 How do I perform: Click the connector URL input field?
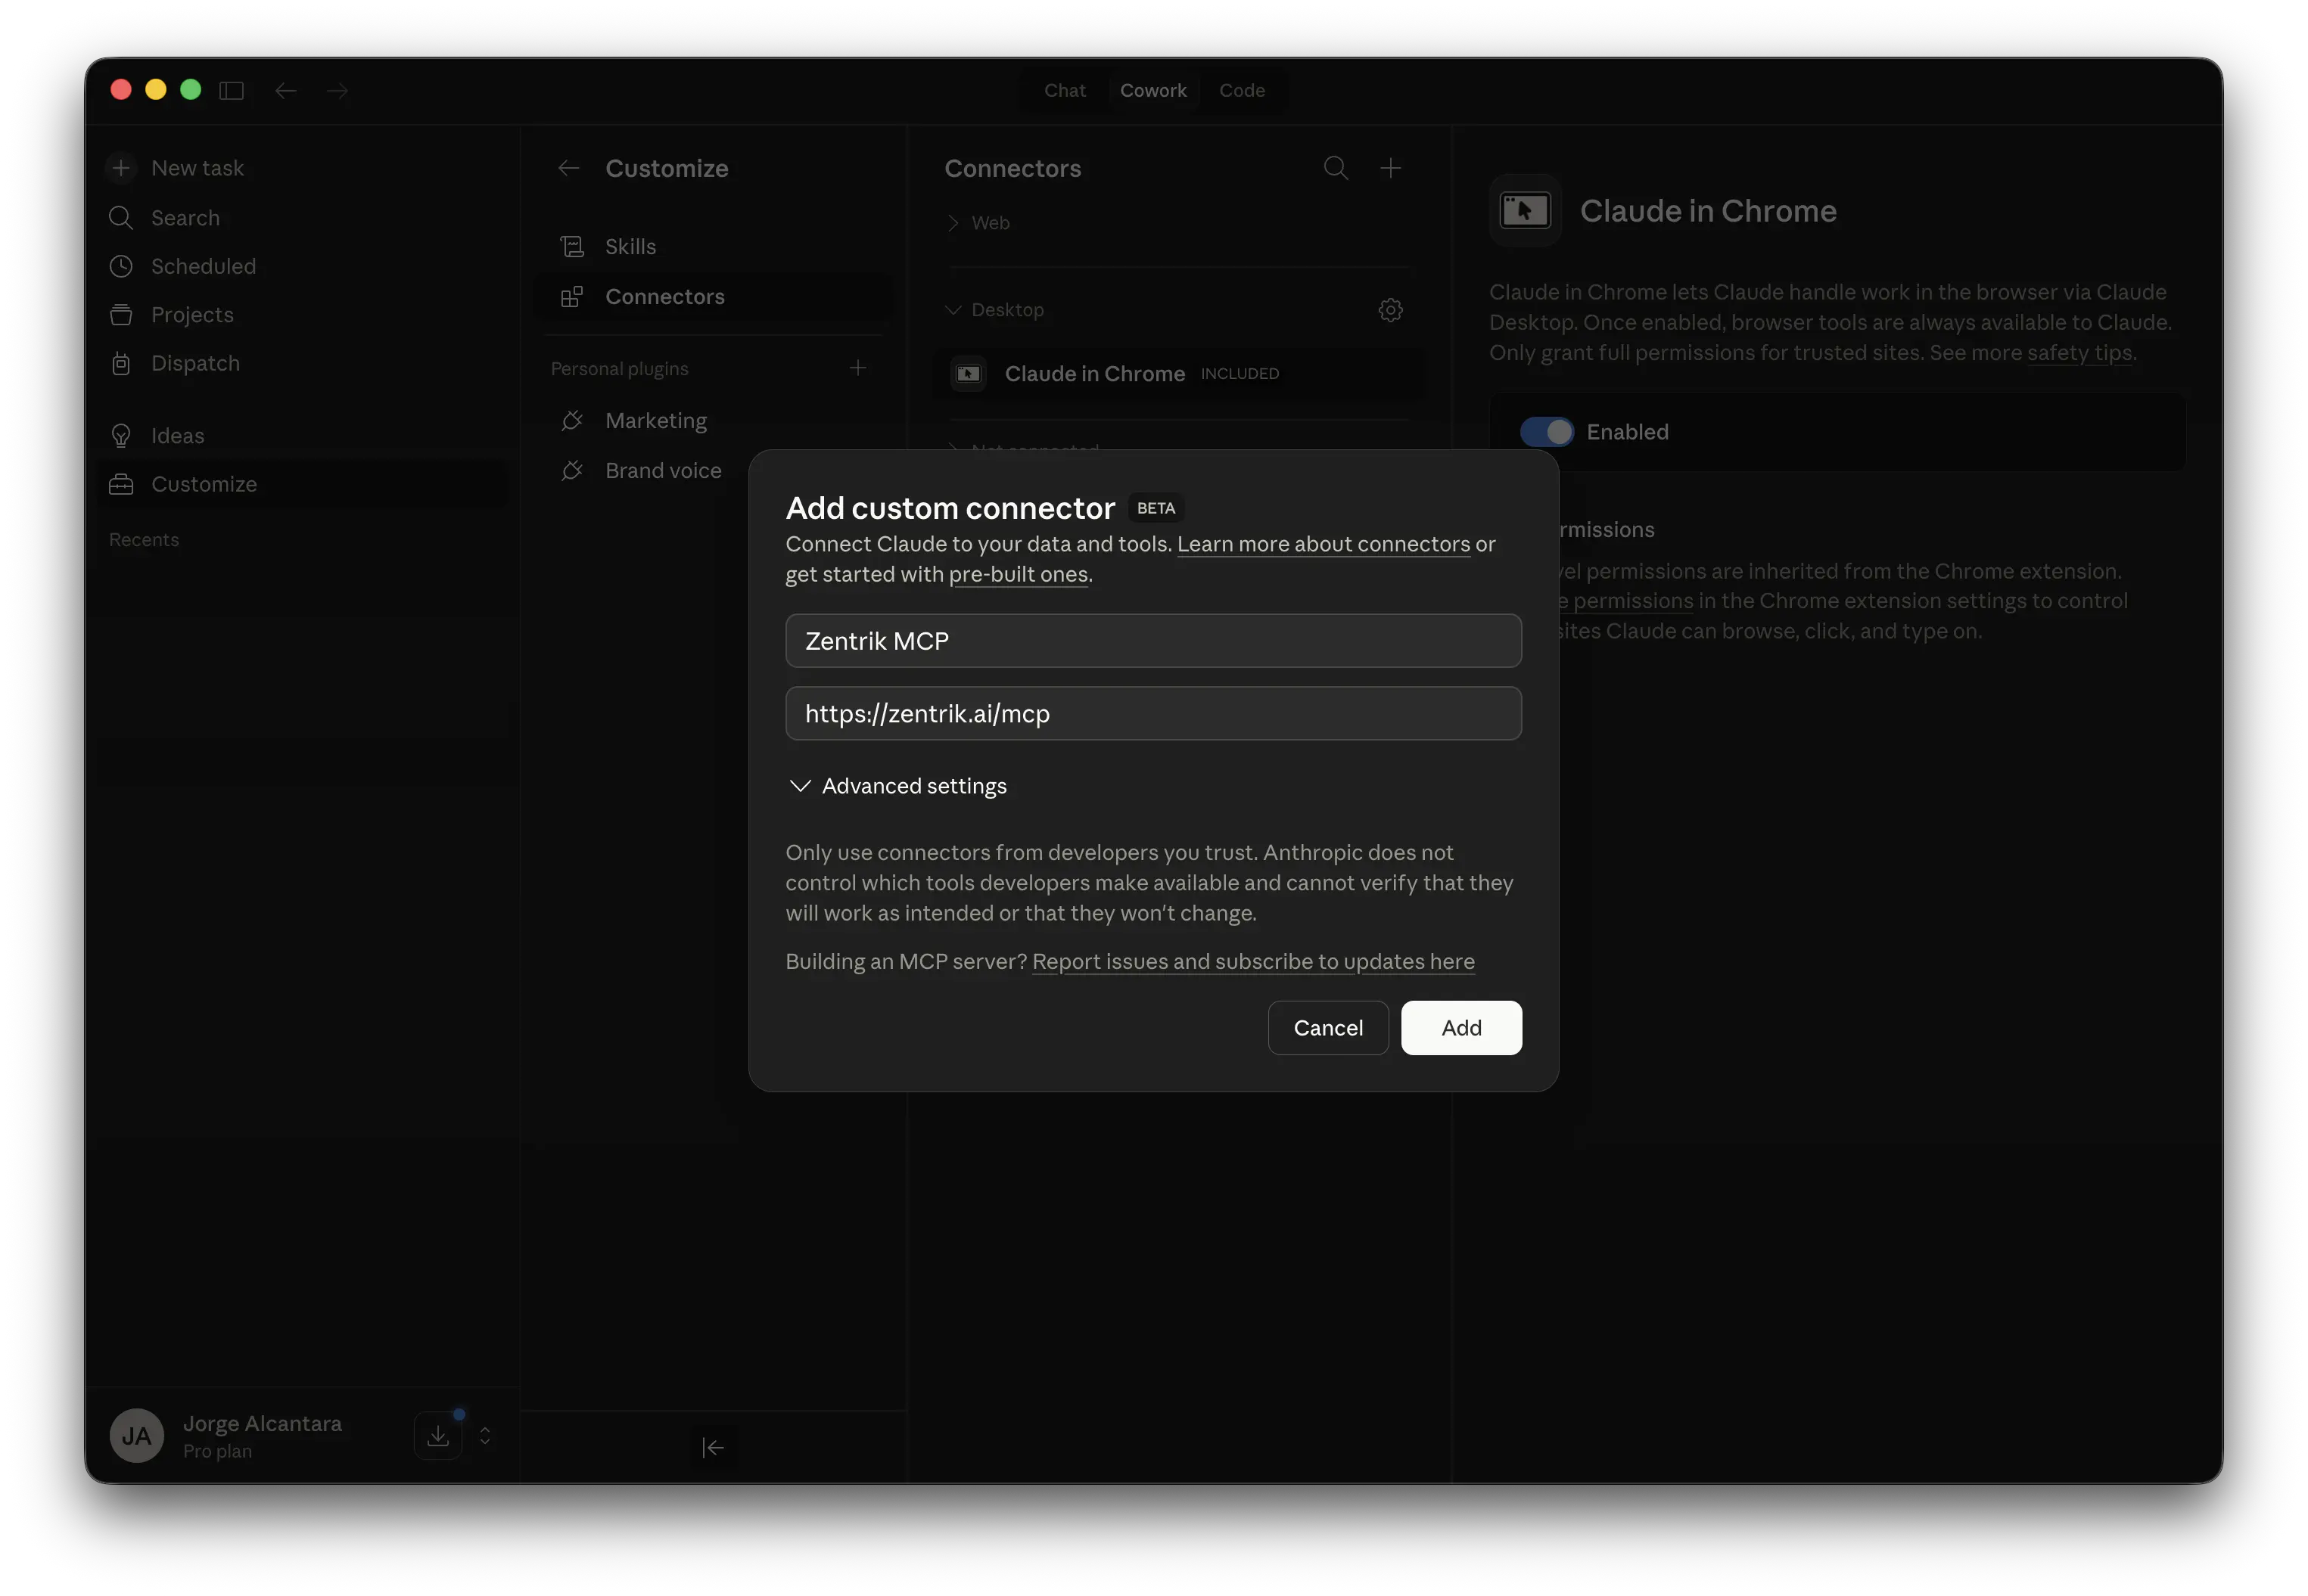coord(1152,713)
